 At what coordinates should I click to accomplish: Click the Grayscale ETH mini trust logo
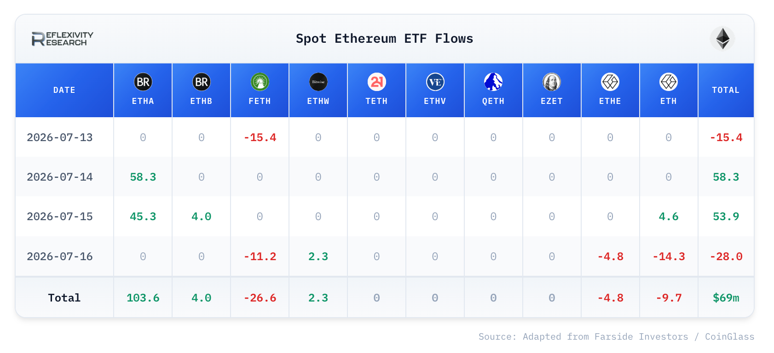[669, 82]
